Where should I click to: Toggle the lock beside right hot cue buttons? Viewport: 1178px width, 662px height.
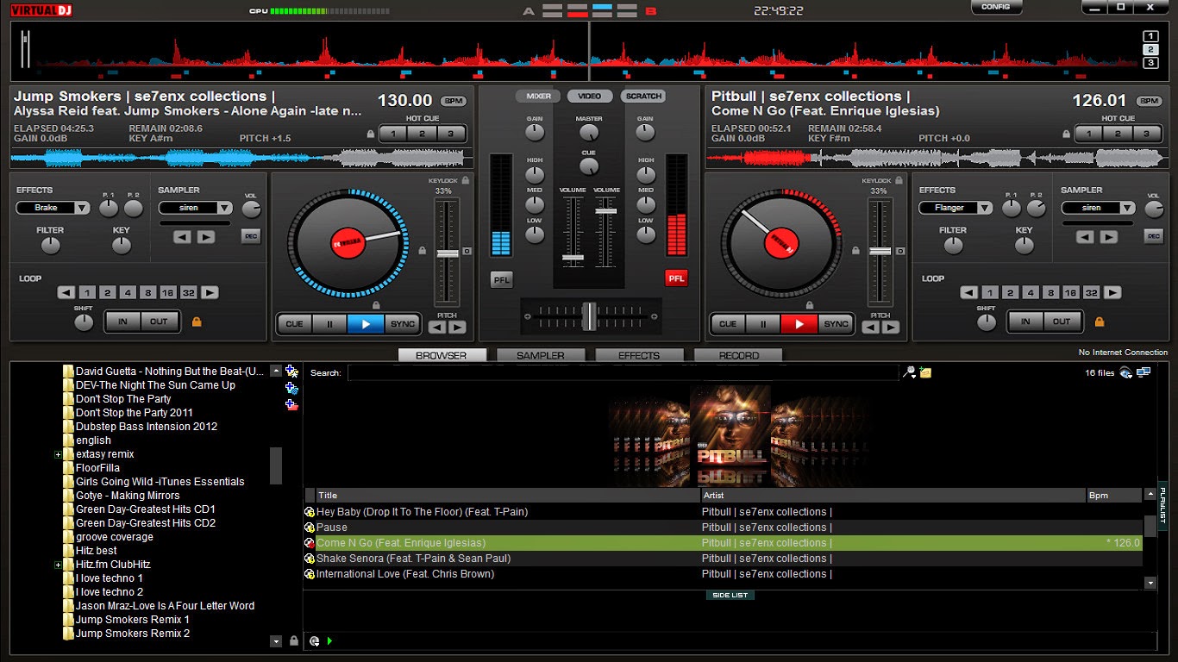tap(1067, 134)
